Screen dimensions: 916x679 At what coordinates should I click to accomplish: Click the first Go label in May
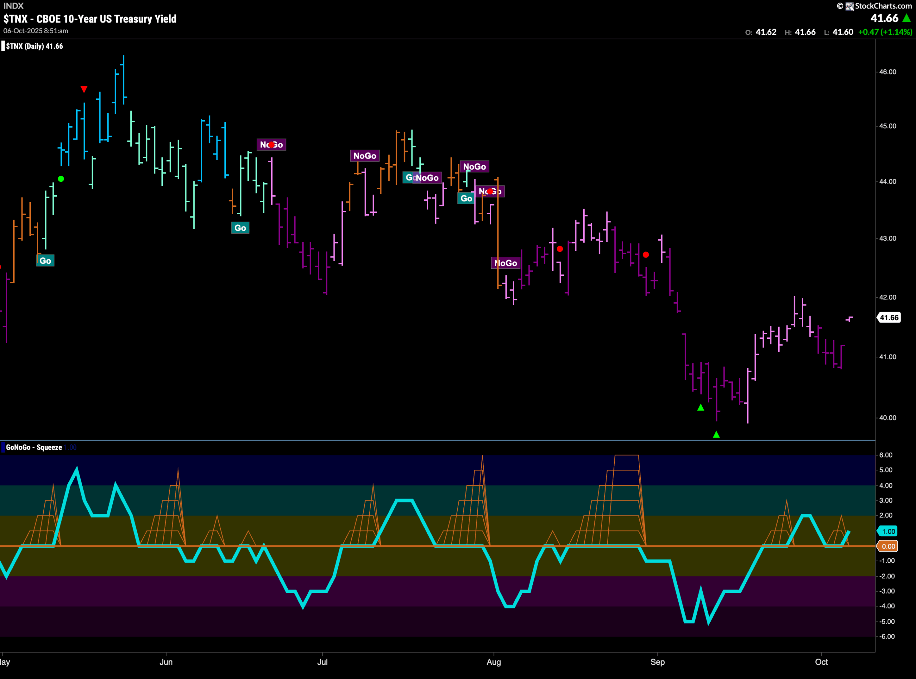(x=45, y=260)
